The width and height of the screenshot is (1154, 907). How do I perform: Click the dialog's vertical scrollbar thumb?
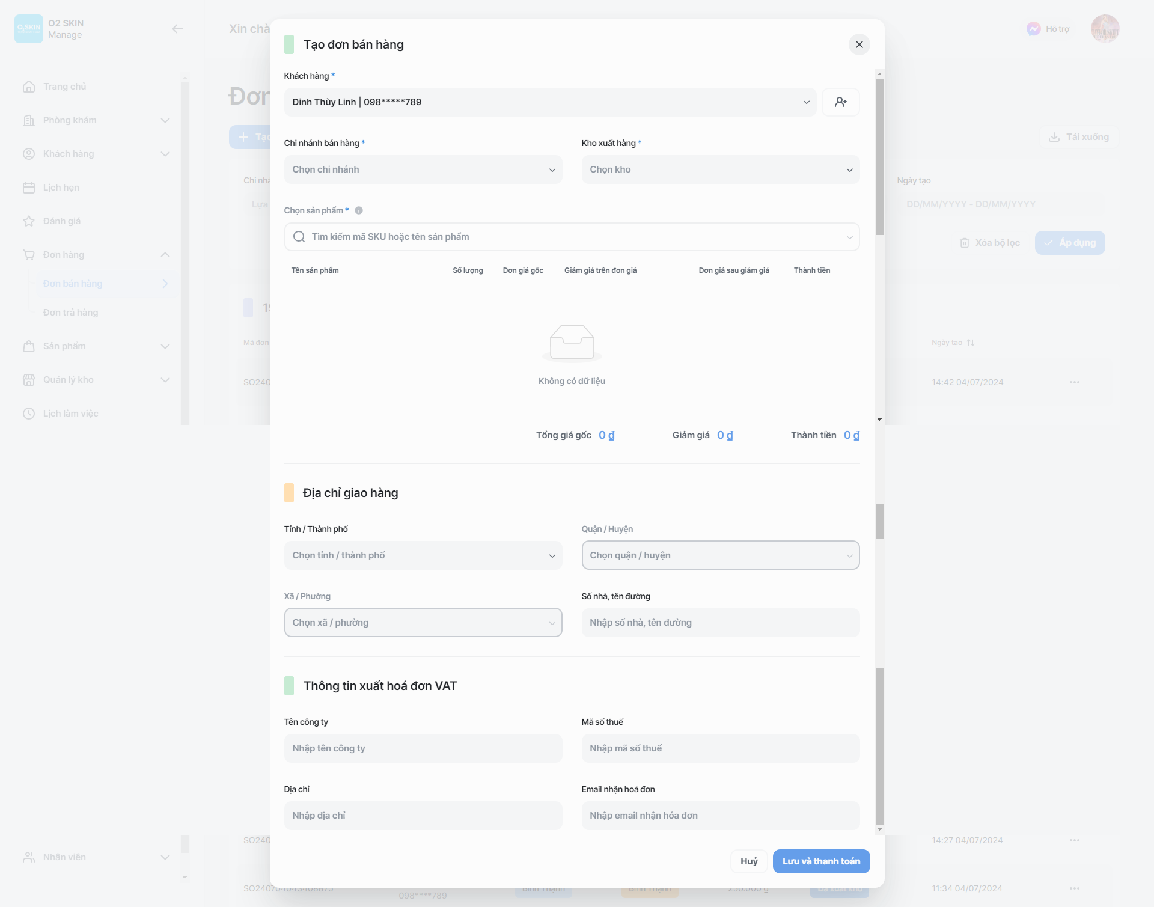(879, 156)
